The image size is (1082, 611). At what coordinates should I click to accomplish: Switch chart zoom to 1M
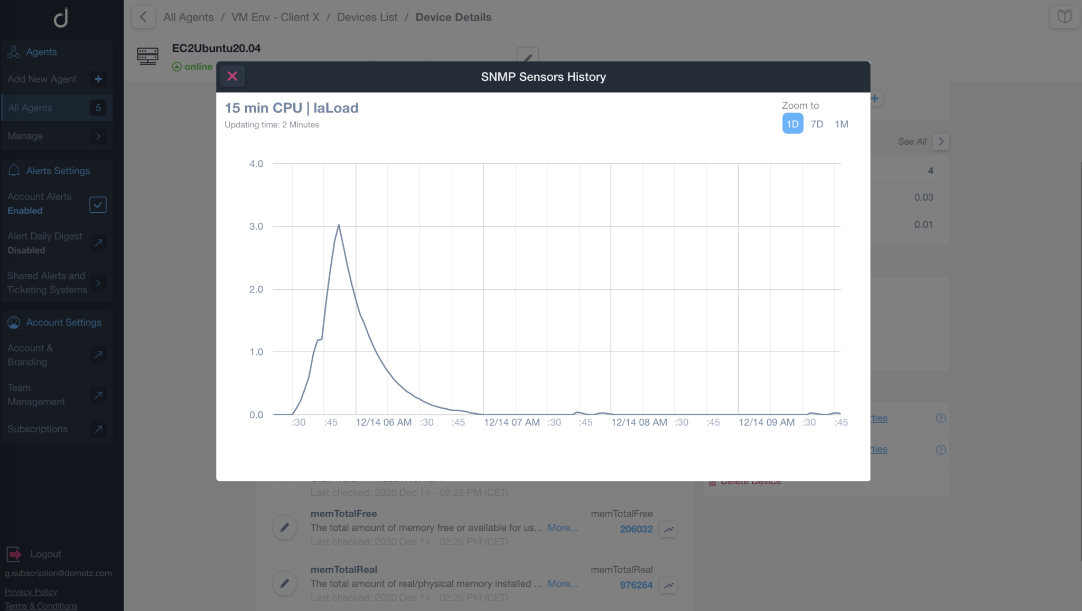[841, 124]
